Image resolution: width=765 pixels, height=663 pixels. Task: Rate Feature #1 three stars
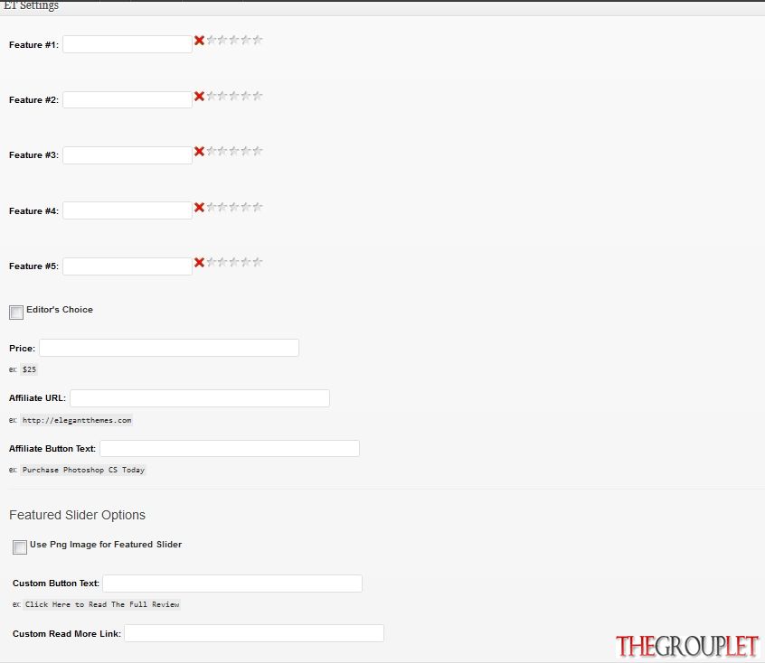pos(235,40)
